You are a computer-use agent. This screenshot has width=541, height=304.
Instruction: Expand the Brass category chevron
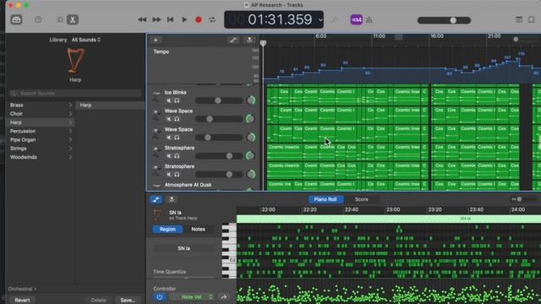click(x=70, y=105)
